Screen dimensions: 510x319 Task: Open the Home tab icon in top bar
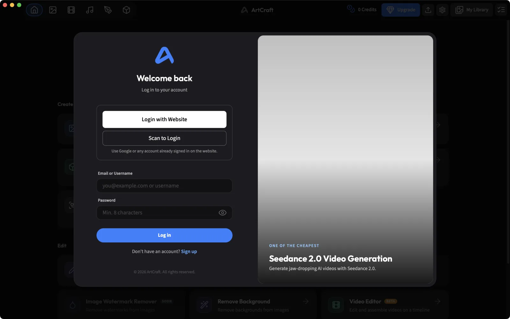tap(34, 10)
